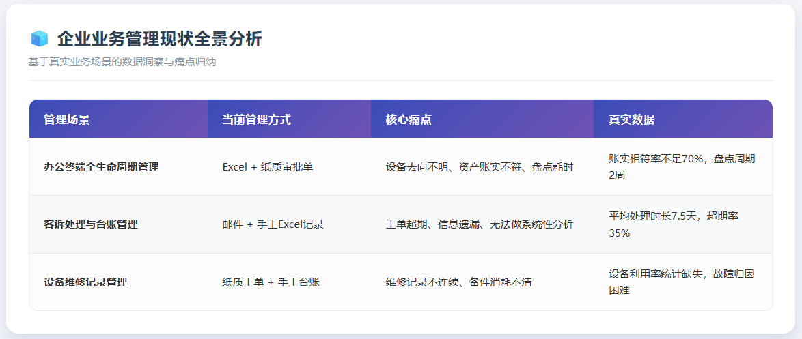Select the 核心痛点 column header
The height and width of the screenshot is (339, 802).
(482, 119)
